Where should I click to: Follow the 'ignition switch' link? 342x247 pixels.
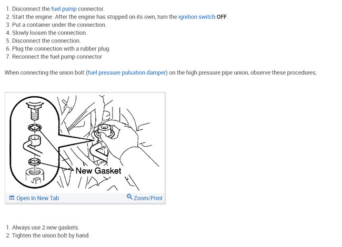click(x=197, y=17)
